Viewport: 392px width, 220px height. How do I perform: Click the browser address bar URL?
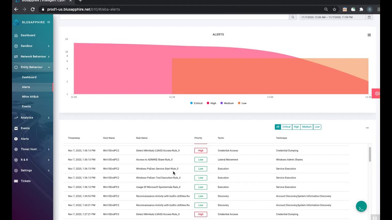[x=84, y=9]
